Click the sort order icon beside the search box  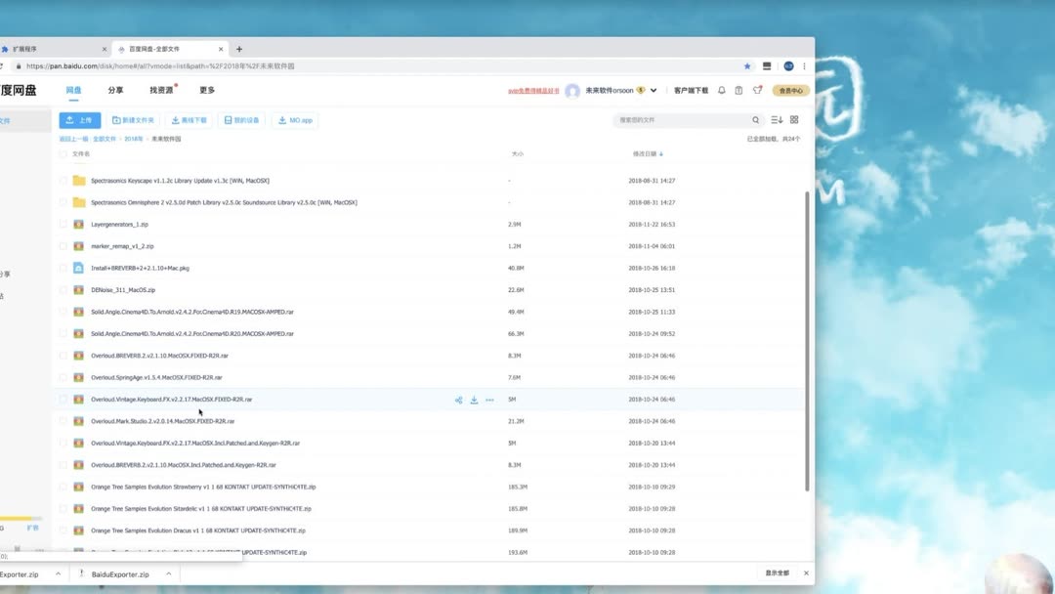click(x=777, y=120)
